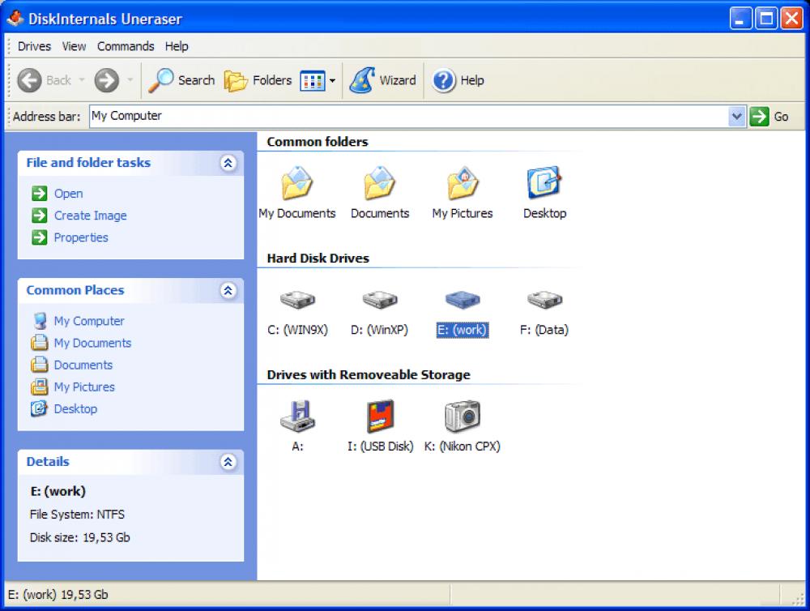Open the Drives menu
The height and width of the screenshot is (611, 810).
click(33, 46)
